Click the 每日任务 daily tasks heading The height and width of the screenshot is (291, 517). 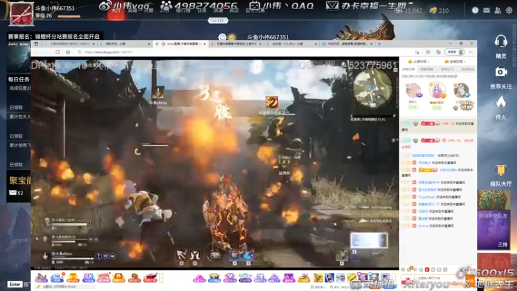pos(19,79)
